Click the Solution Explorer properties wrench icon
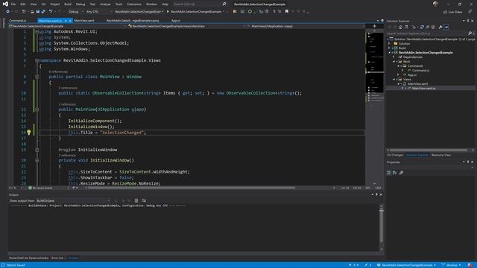 440,27
